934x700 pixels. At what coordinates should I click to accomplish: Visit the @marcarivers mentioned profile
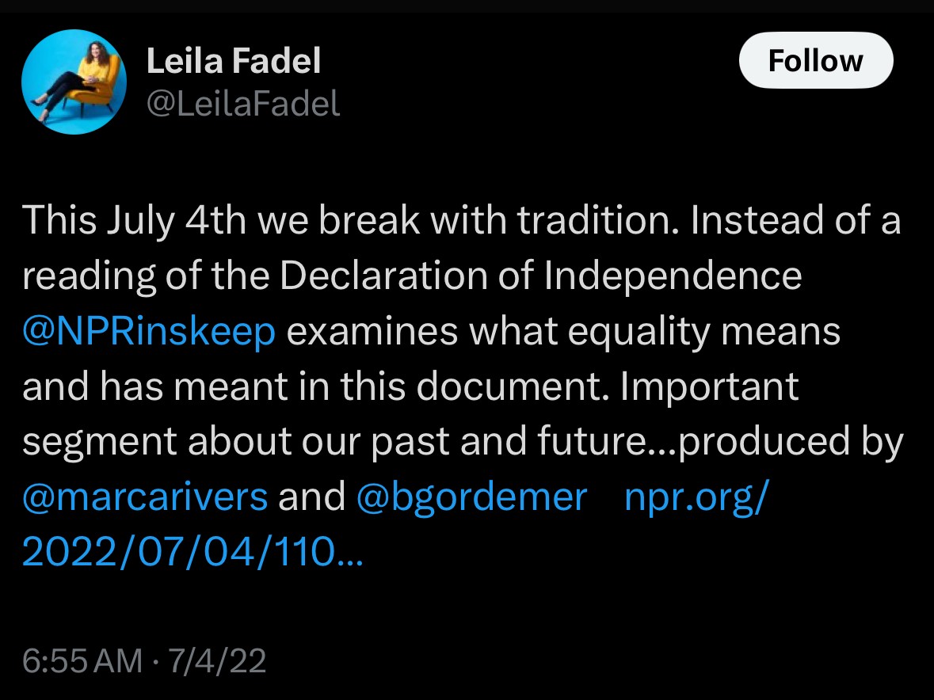[145, 496]
